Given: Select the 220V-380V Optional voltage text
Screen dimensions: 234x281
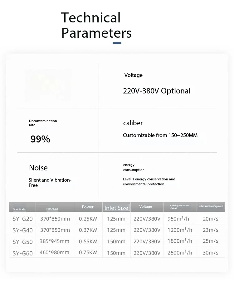Looking at the screenshot, I should [x=157, y=91].
